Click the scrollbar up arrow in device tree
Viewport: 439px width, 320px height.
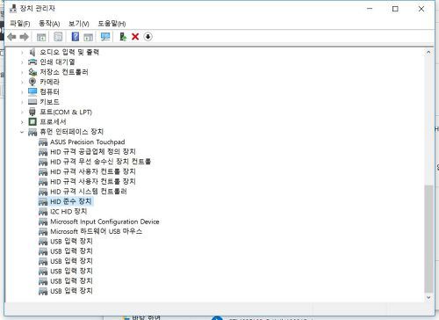click(x=428, y=53)
